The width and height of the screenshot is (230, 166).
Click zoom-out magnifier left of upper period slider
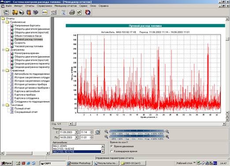click(x=106, y=132)
